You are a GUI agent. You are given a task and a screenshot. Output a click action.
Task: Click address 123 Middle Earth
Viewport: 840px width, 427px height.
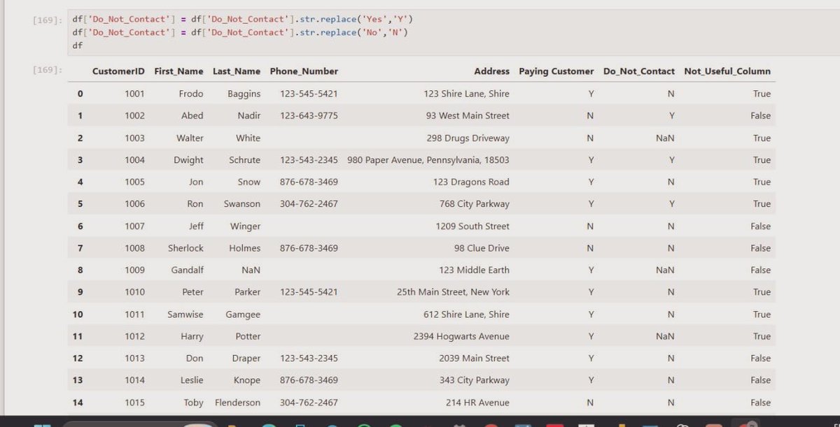[x=474, y=270]
